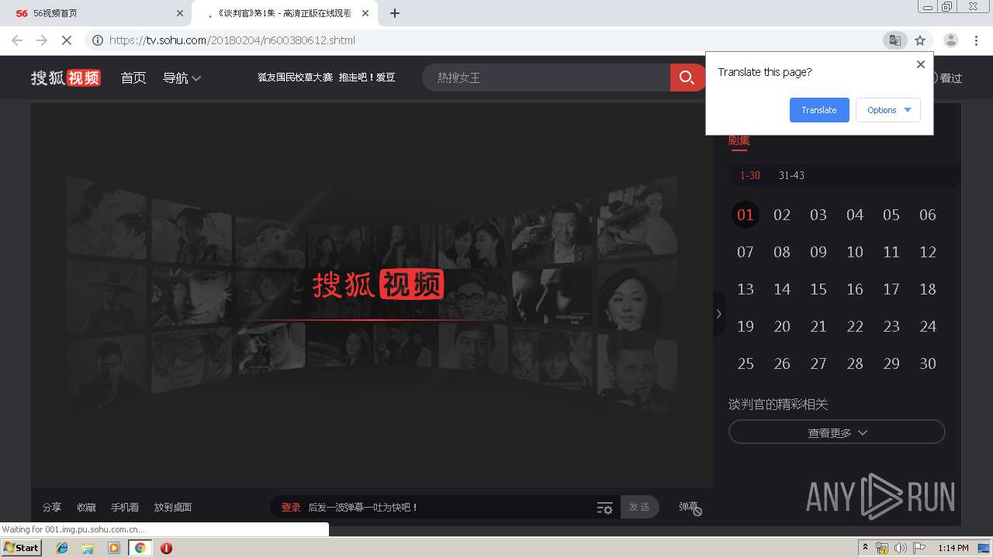Open the Chrome profile avatar icon

[950, 40]
